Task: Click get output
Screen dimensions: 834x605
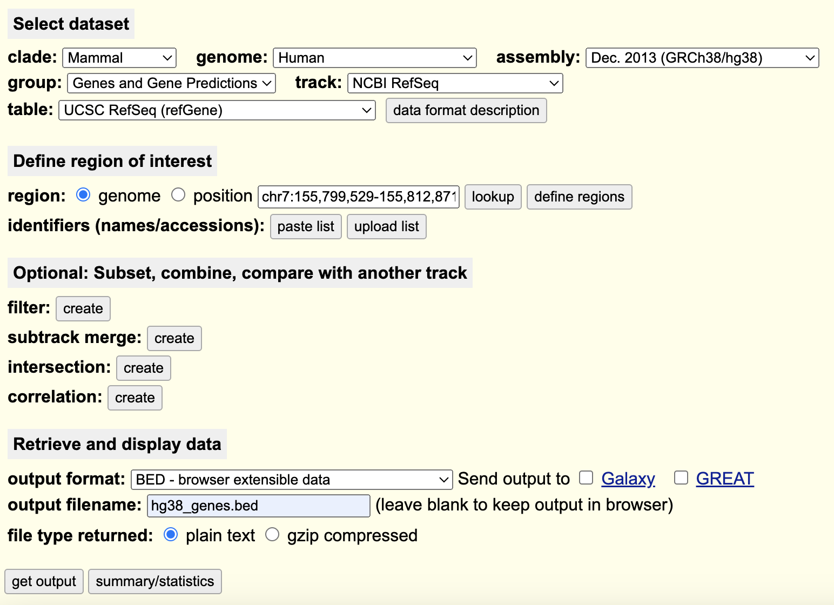Action: [x=44, y=581]
